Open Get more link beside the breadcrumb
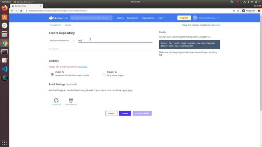Screen dimensions: 262x147 [216, 25]
